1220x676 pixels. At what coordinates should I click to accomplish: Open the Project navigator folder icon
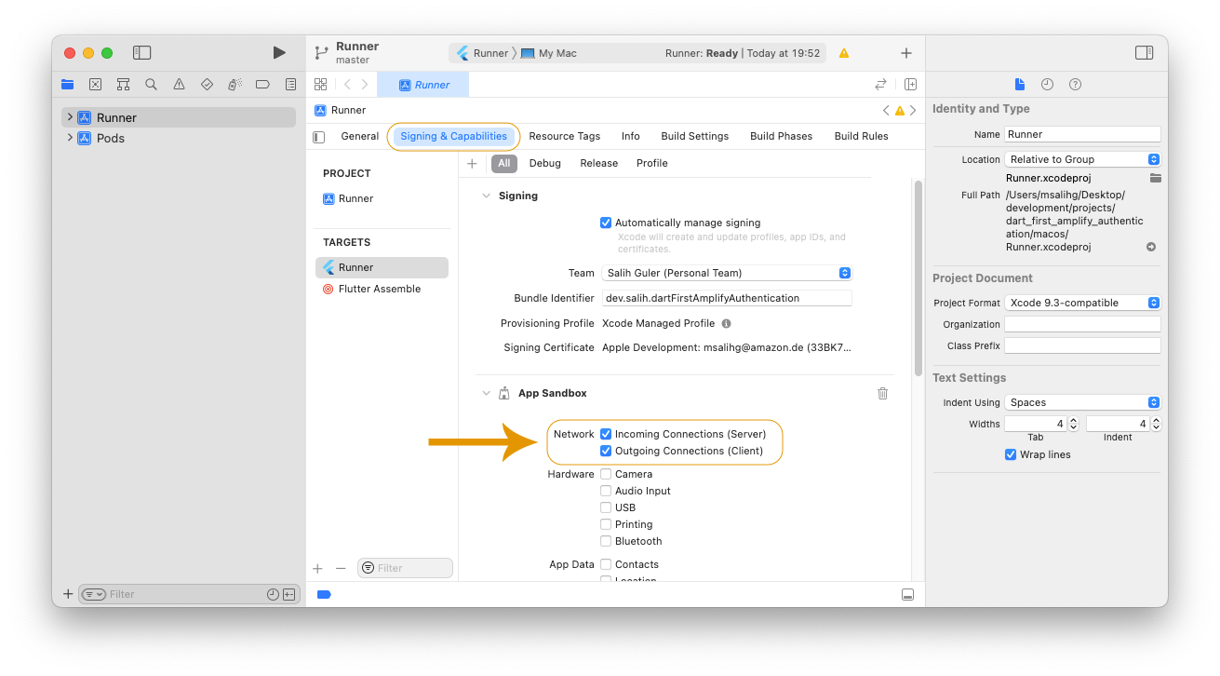[67, 84]
